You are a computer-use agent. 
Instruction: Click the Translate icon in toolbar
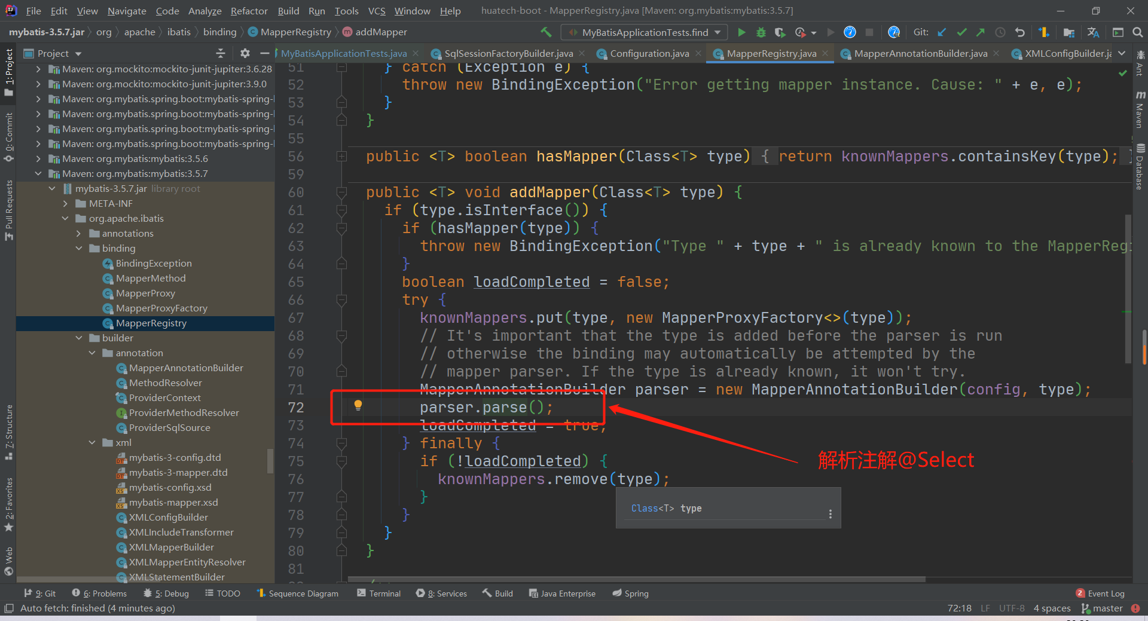pos(1093,32)
